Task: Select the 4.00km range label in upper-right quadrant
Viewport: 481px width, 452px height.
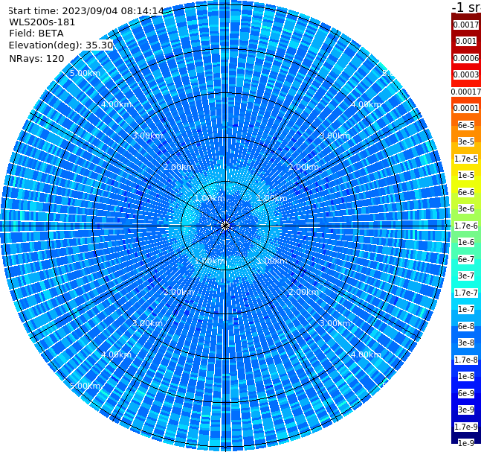Action: (366, 104)
